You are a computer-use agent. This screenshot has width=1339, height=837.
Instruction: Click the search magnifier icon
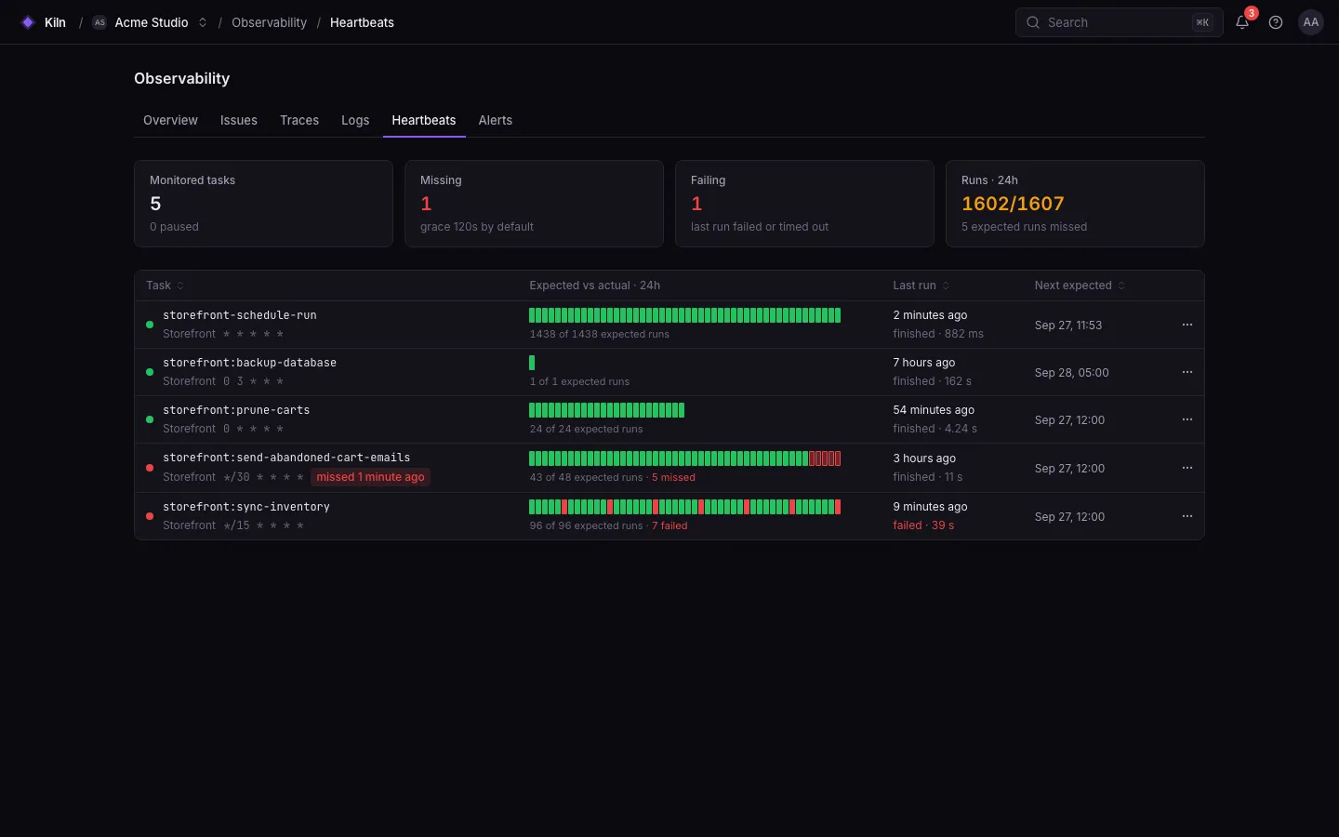[x=1033, y=22]
